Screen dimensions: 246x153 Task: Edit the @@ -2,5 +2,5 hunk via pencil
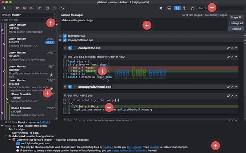click(x=228, y=57)
